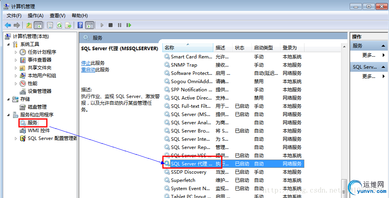
Task: Select the SQL Server Inte... service row
Action: click(x=233, y=139)
